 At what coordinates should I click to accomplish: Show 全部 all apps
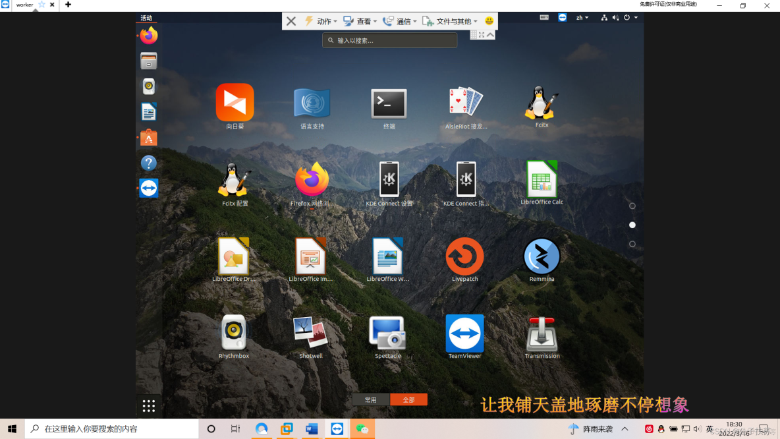pyautogui.click(x=408, y=399)
